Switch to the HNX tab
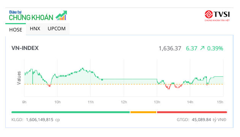The image size is (240, 137). click(35, 29)
